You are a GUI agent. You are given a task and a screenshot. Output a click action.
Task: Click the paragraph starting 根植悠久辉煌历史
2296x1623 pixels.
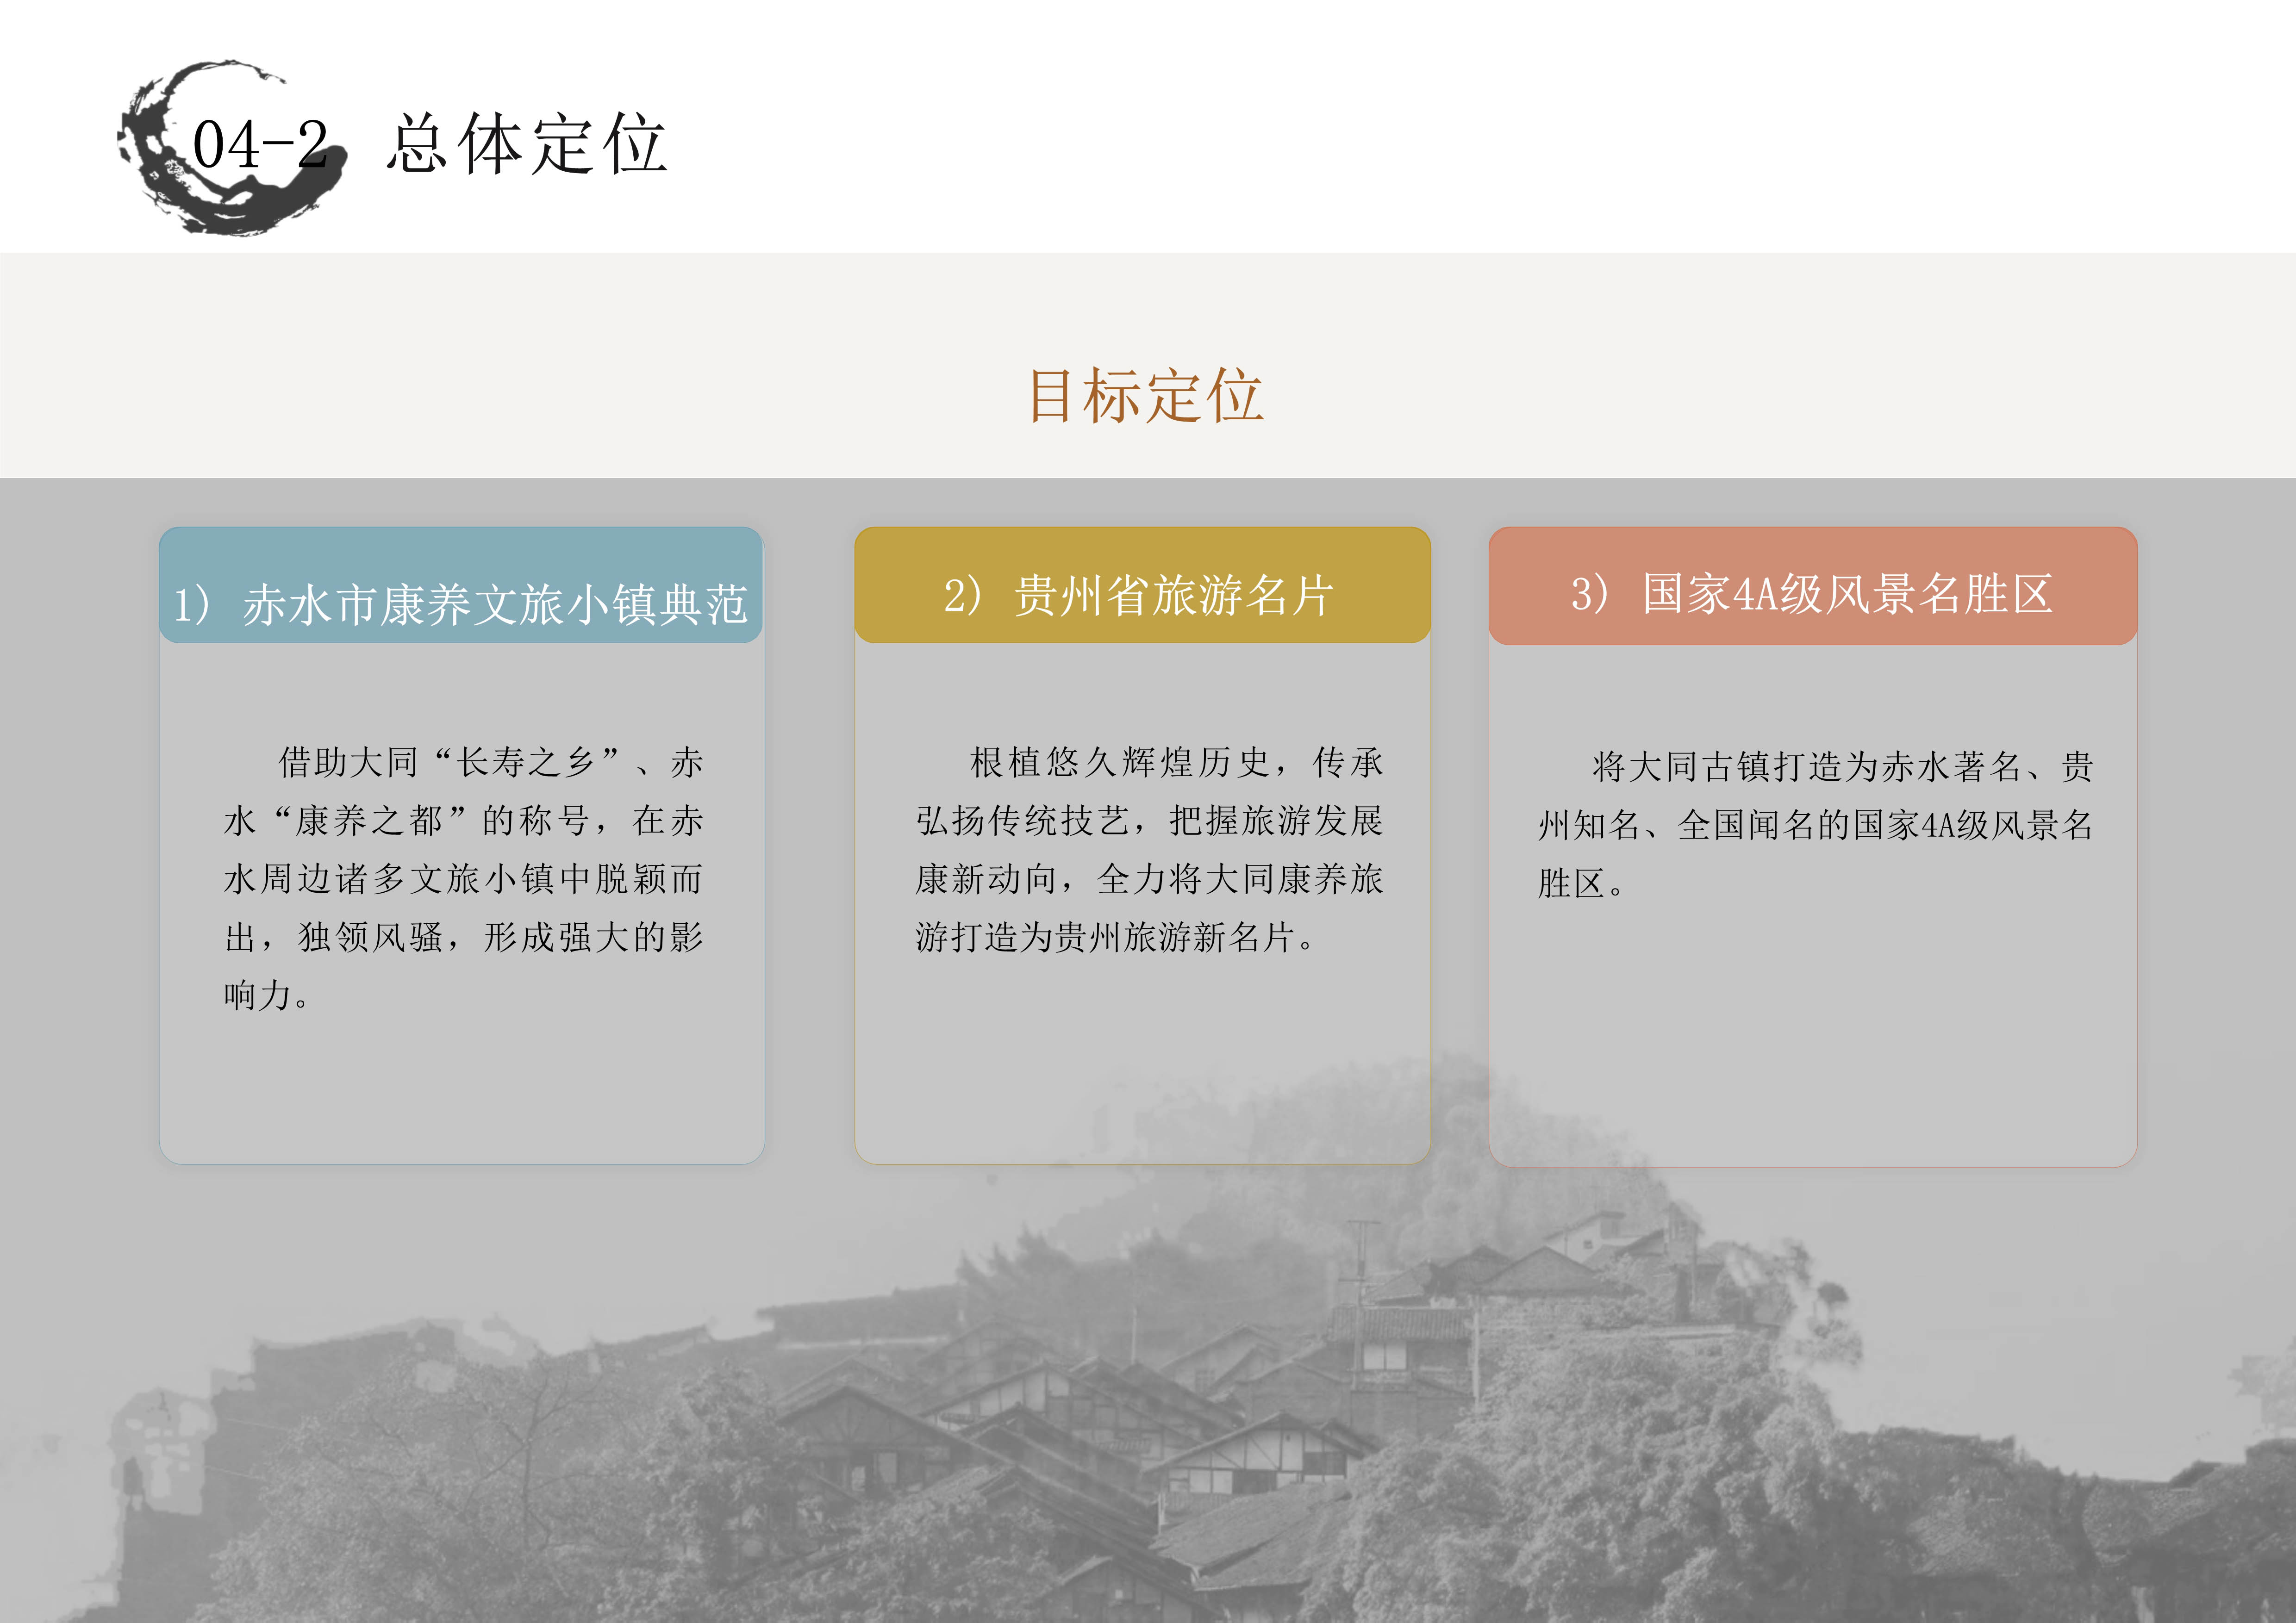point(1149,849)
